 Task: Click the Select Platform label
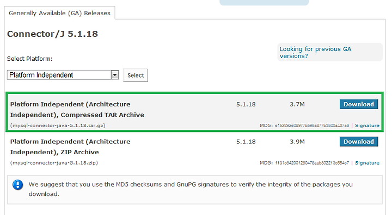30,59
